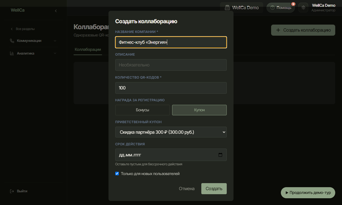Click the red notification badge showing 9

click(293, 4)
